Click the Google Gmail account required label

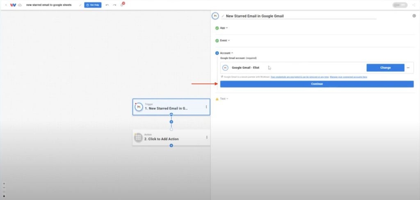[238, 58]
